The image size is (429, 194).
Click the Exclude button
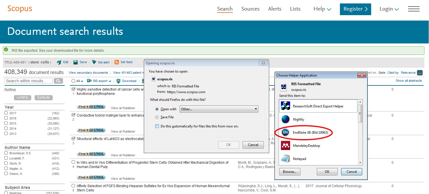pos(44,97)
